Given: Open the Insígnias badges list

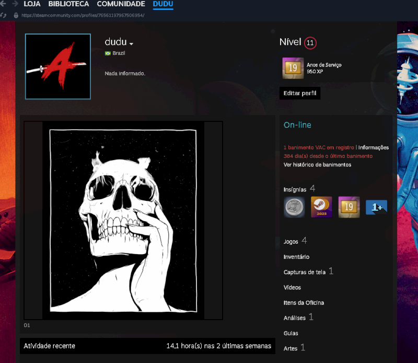Looking at the screenshot, I should [x=299, y=189].
